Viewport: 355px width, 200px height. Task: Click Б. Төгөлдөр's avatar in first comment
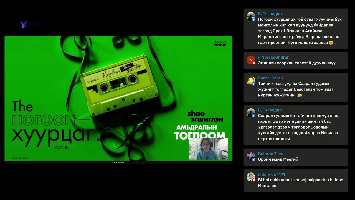(x=251, y=17)
